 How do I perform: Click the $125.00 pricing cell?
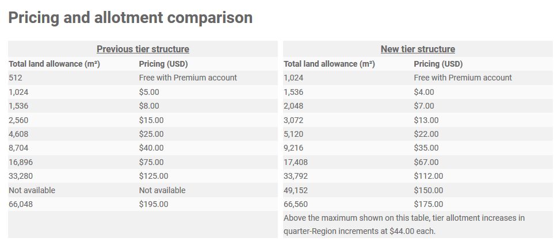coord(154,176)
